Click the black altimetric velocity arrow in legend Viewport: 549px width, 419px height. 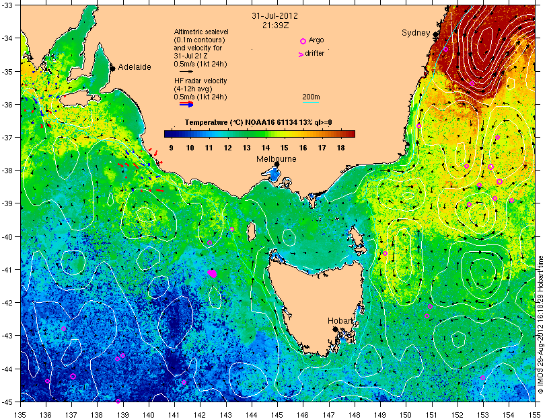[186, 72]
